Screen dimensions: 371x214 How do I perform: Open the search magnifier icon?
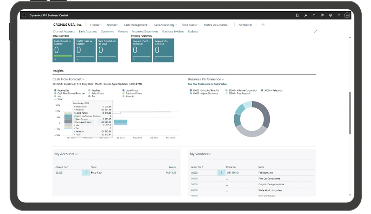pyautogui.click(x=306, y=15)
